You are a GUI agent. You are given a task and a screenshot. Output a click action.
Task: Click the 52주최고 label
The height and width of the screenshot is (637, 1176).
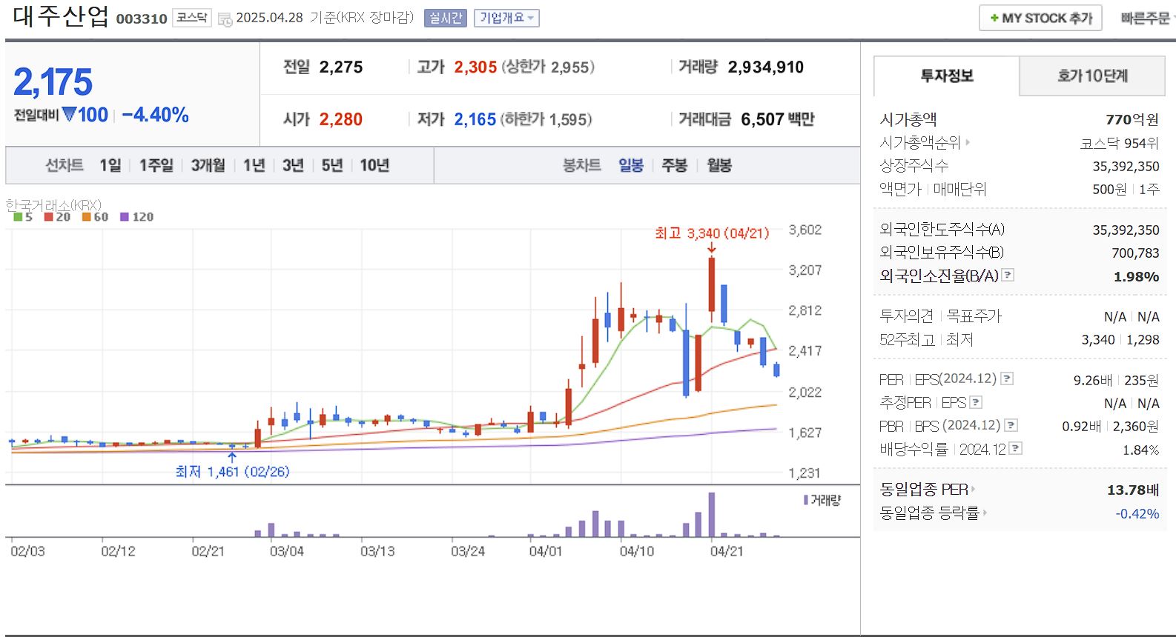click(907, 339)
